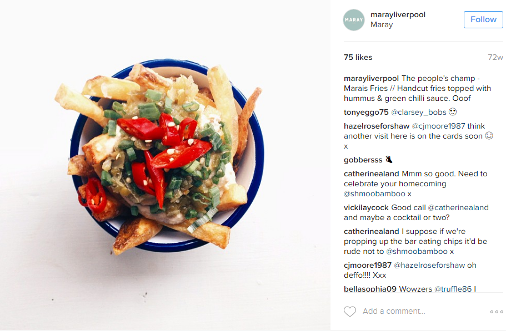Visit vickilaycock's profile

(x=366, y=208)
